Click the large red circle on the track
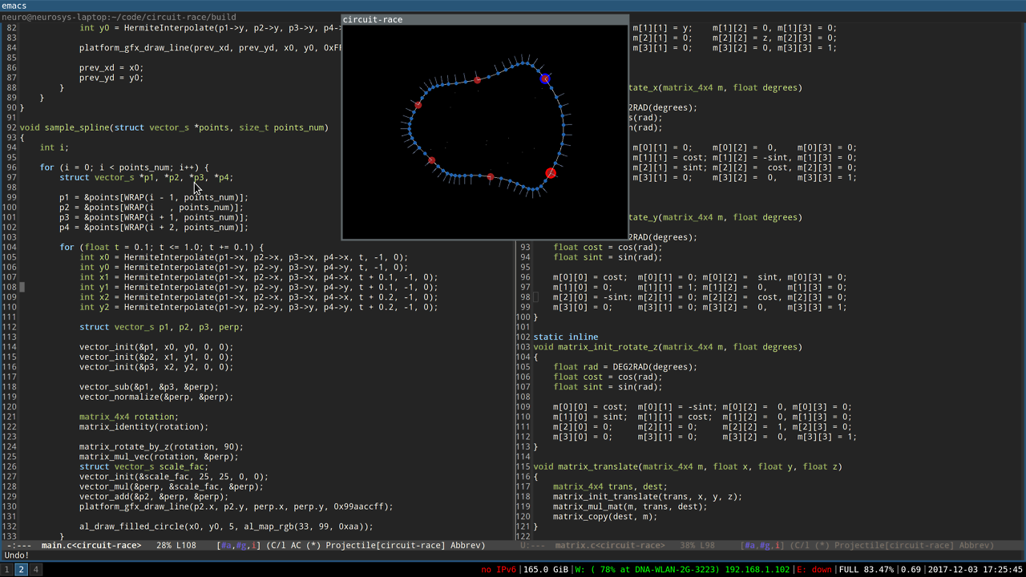The height and width of the screenshot is (577, 1026). tap(551, 173)
